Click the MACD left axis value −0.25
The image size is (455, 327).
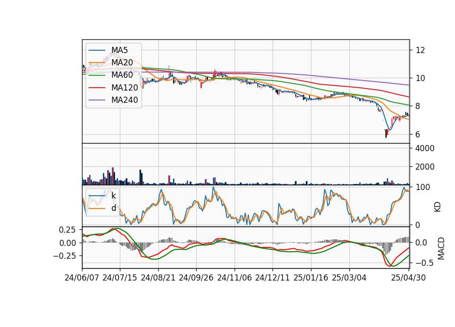pos(64,256)
